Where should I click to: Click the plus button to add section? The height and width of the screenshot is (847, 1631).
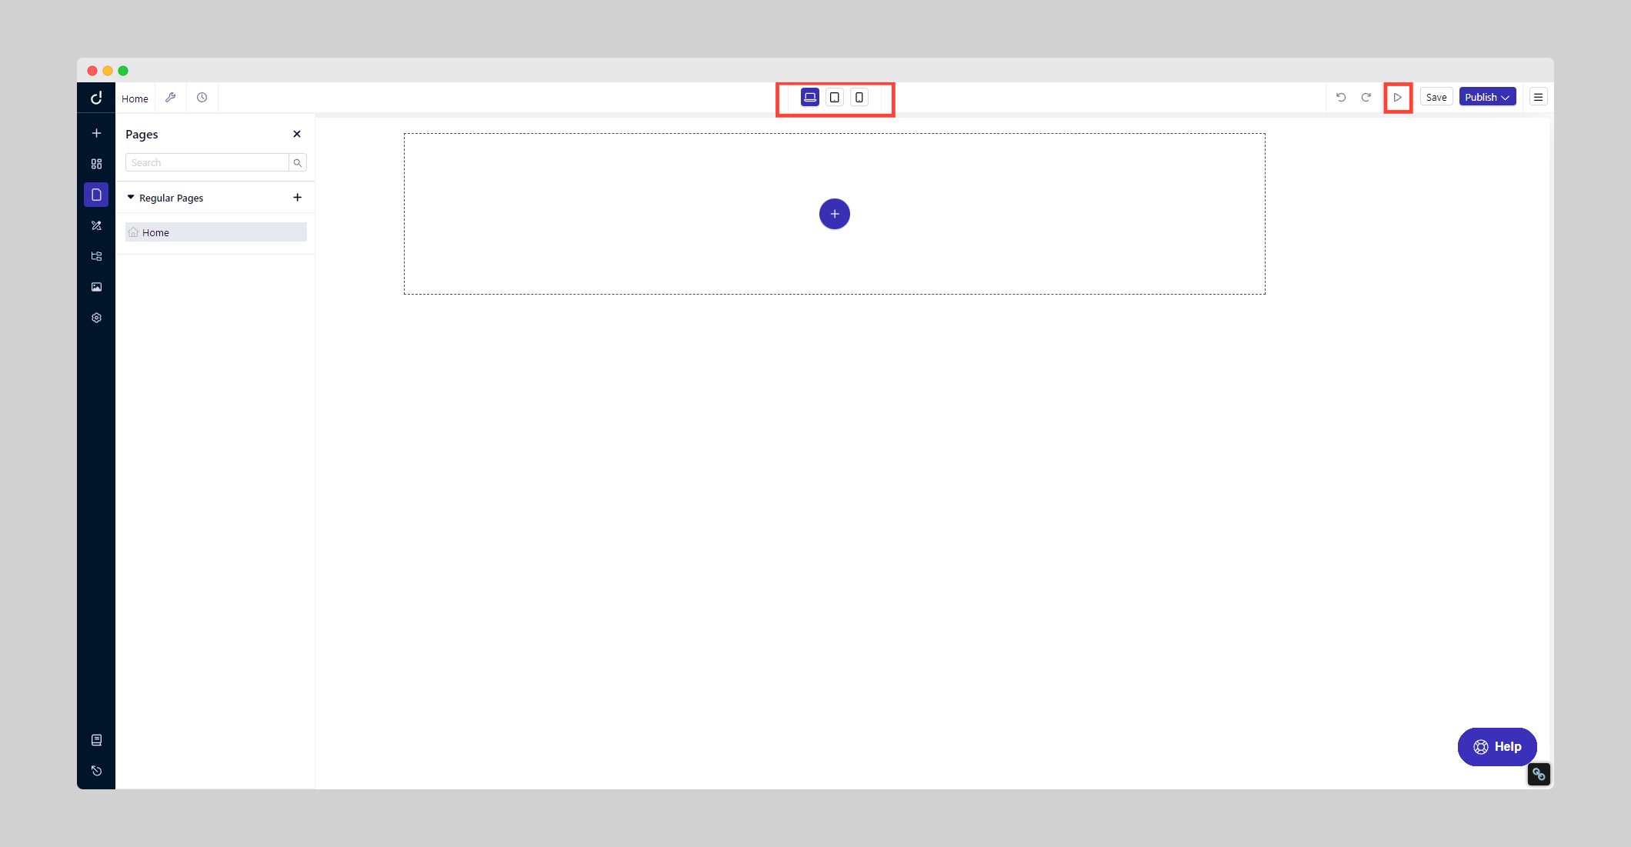pos(834,212)
